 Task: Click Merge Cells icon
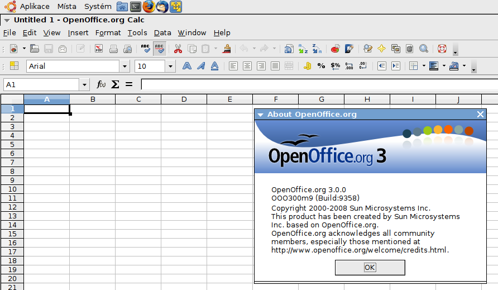click(289, 66)
